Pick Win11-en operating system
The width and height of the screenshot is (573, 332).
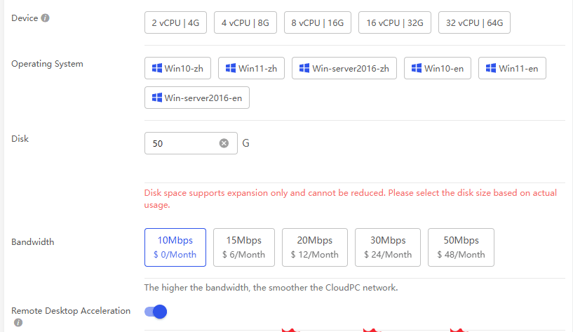coord(512,68)
